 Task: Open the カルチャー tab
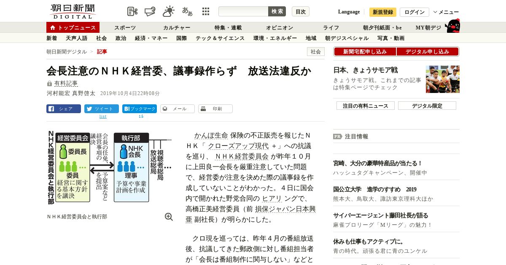click(177, 28)
